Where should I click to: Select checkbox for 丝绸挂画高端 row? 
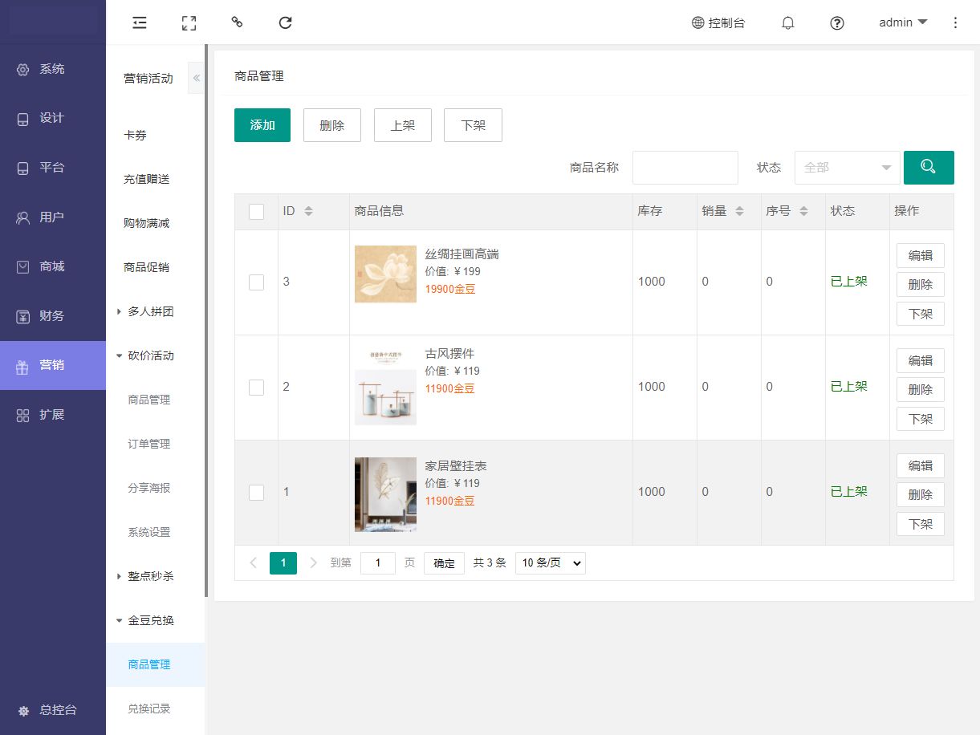pos(256,282)
